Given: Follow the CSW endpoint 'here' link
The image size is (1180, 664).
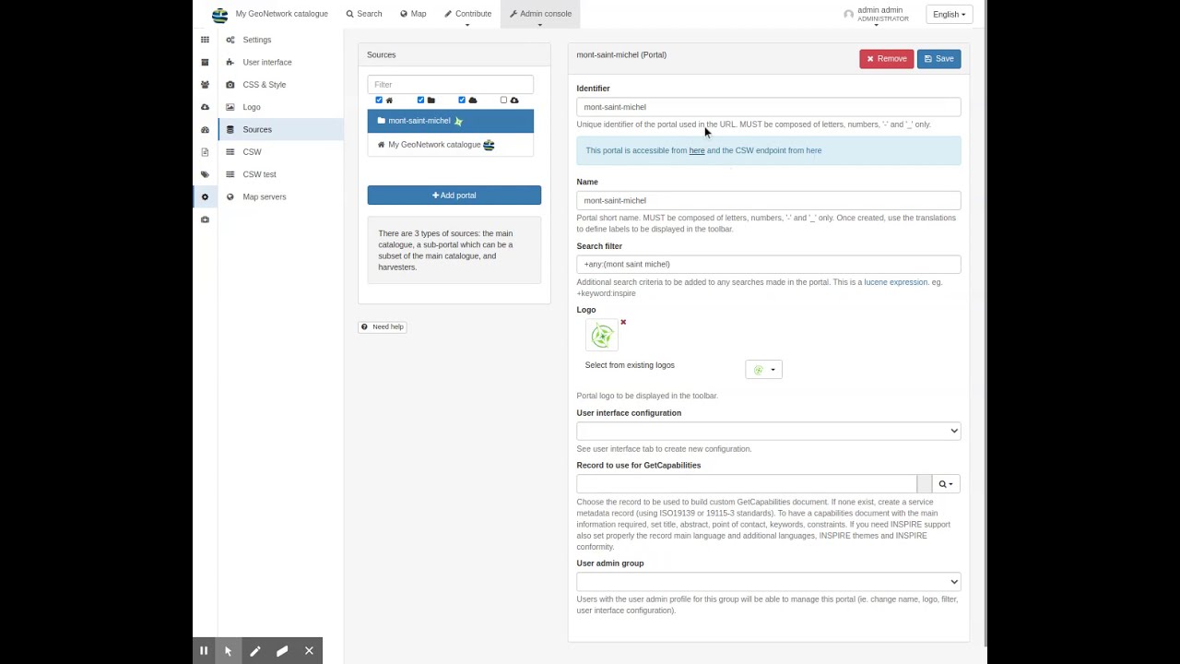Looking at the screenshot, I should coord(814,150).
